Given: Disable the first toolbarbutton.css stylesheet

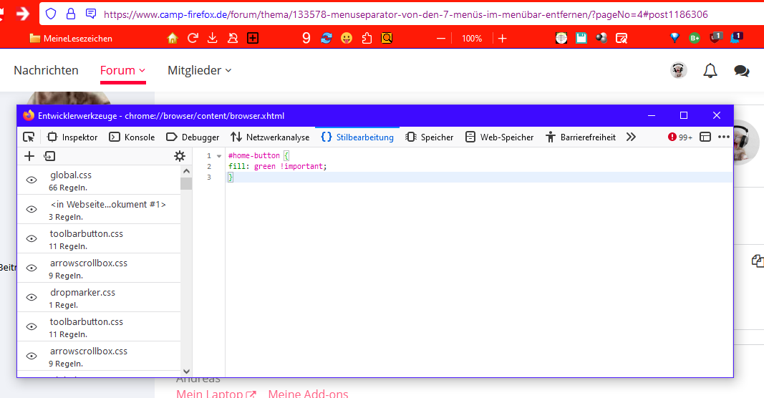Looking at the screenshot, I should pos(32,238).
